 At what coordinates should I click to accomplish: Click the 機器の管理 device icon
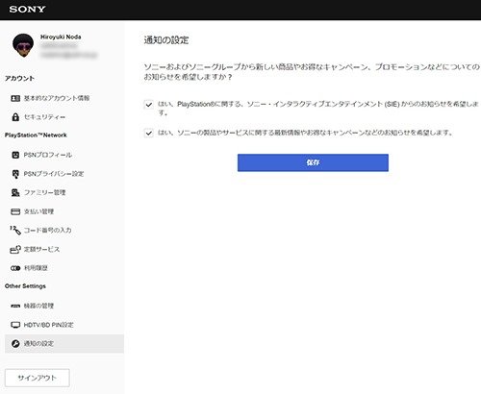point(15,306)
